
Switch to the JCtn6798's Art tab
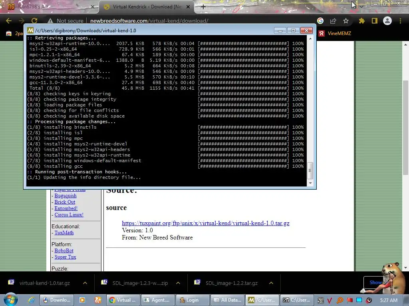pyautogui.click(x=49, y=7)
